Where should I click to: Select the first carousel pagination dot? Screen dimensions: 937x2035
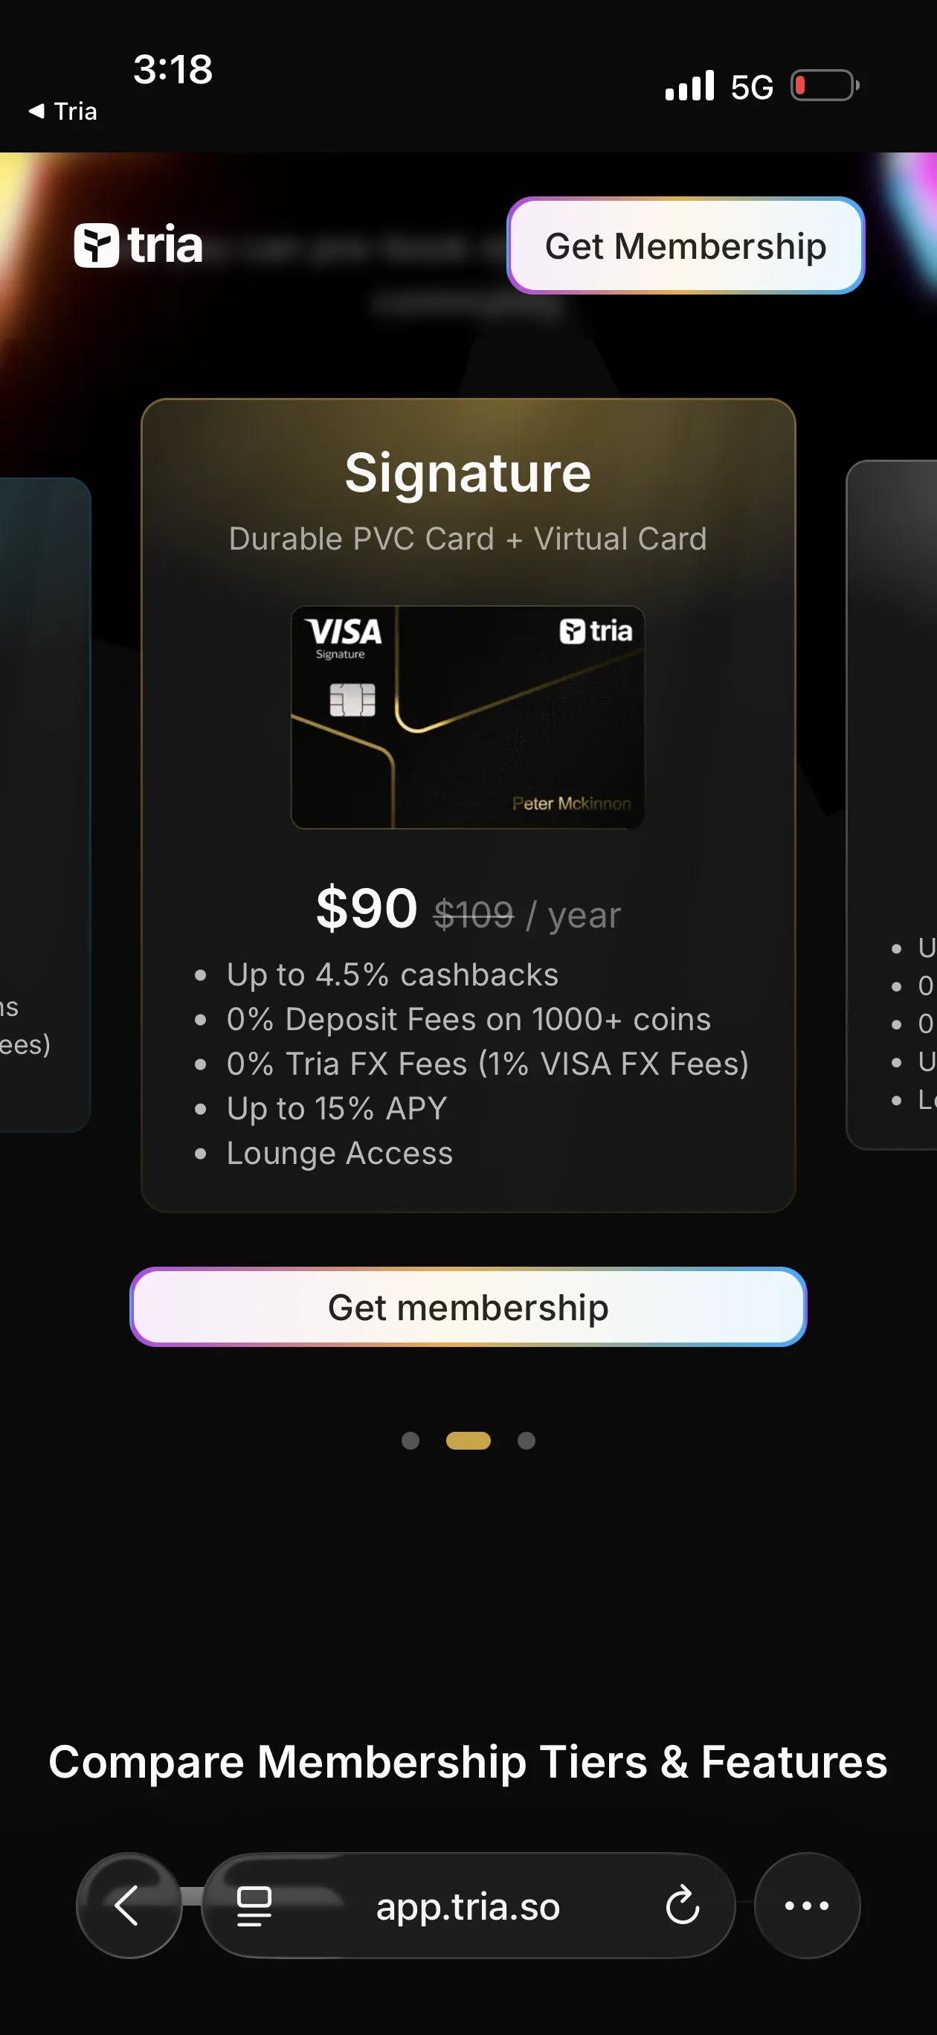[x=410, y=1440]
